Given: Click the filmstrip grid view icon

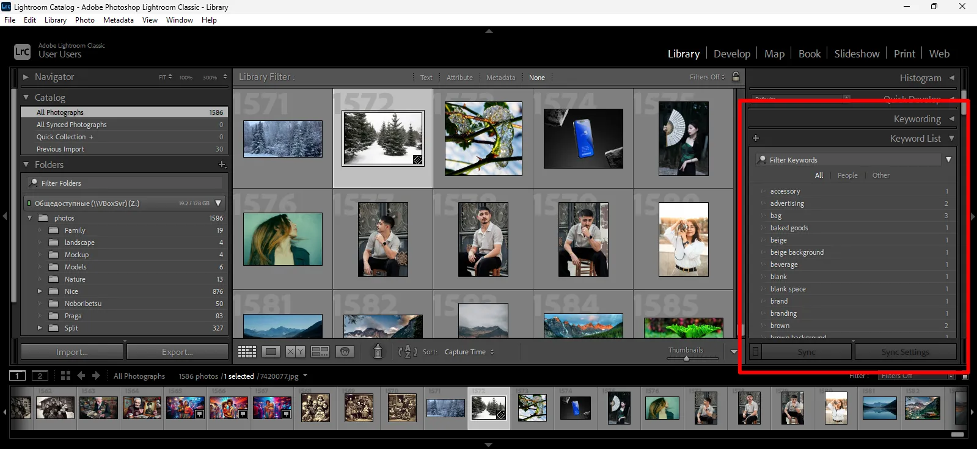Looking at the screenshot, I should 65,376.
